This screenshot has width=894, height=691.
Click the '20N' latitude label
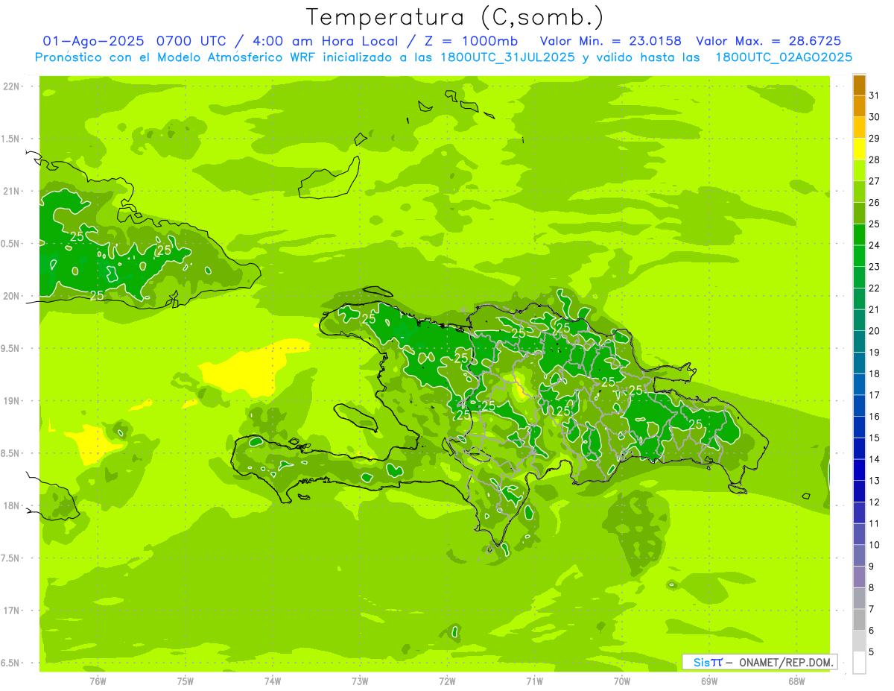12,296
